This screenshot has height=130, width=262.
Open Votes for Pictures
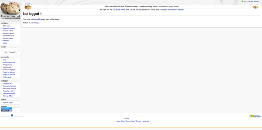point(9,75)
